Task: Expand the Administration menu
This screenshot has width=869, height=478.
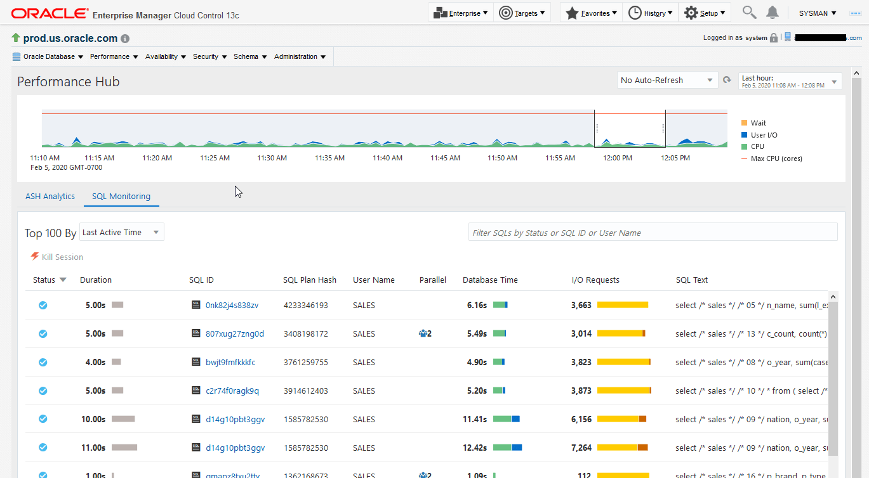Action: (x=300, y=56)
